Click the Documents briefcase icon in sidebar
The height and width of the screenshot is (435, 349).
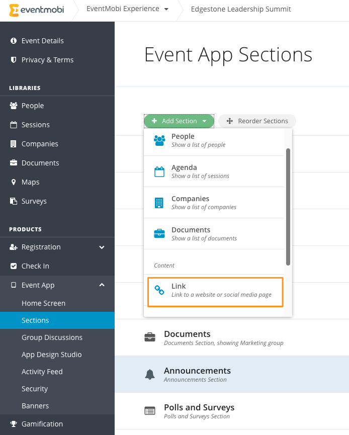[x=13, y=163]
